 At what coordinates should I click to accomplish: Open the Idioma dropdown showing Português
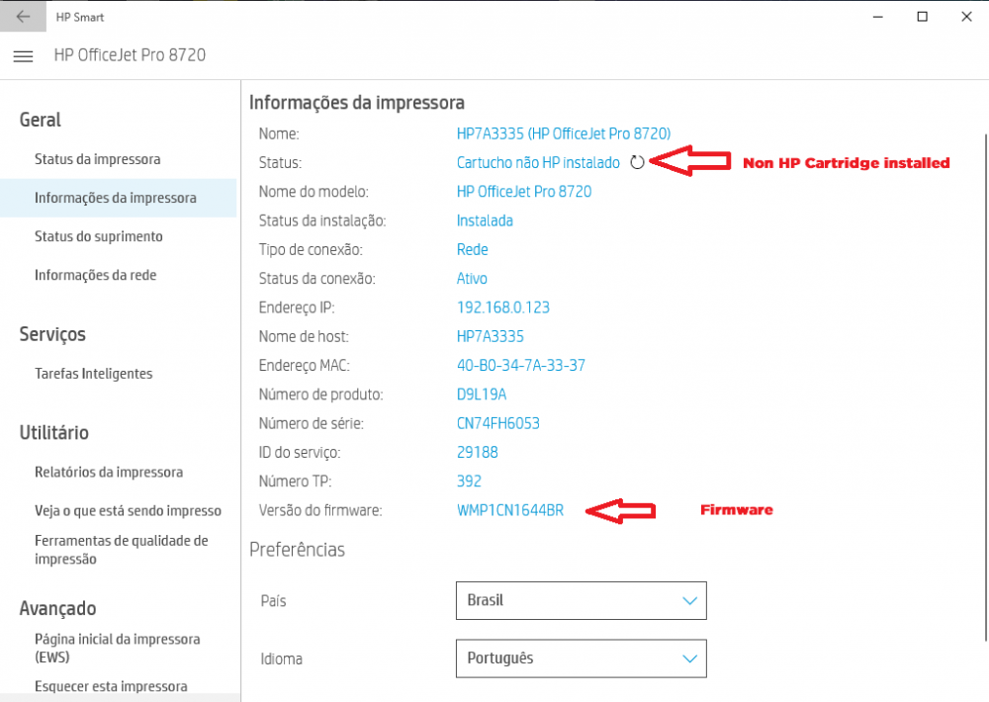pyautogui.click(x=581, y=658)
